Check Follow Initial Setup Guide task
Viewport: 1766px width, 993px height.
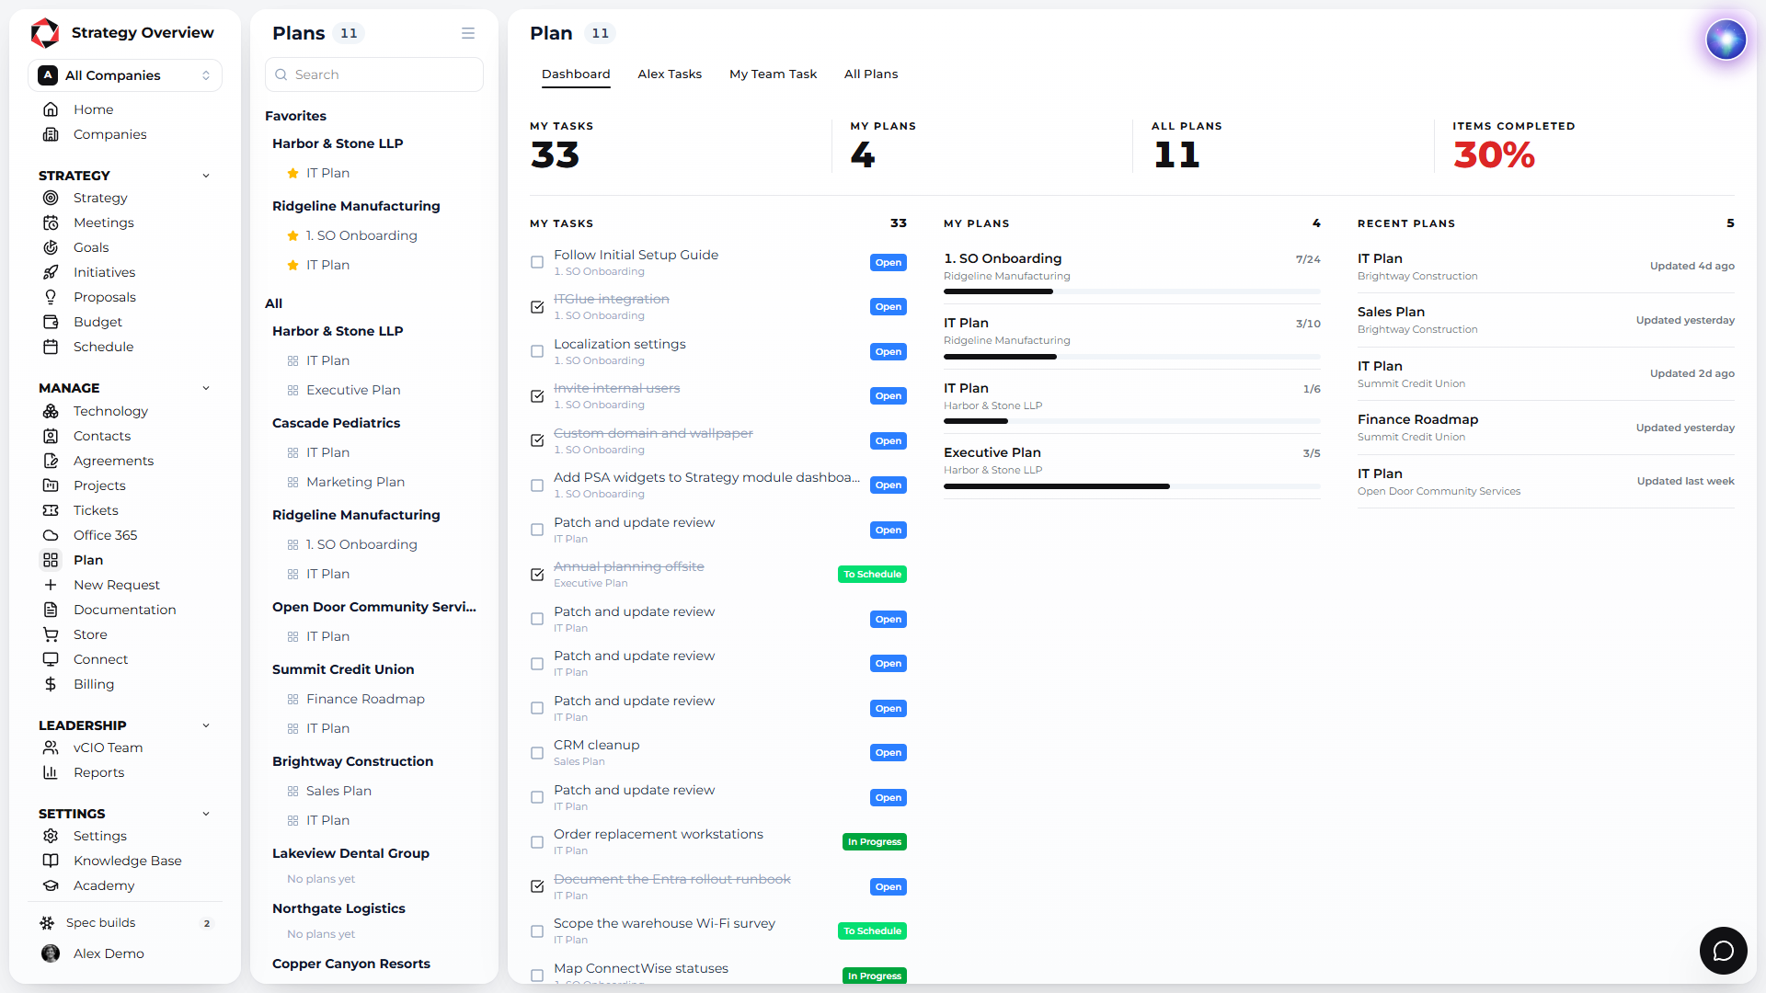[537, 262]
